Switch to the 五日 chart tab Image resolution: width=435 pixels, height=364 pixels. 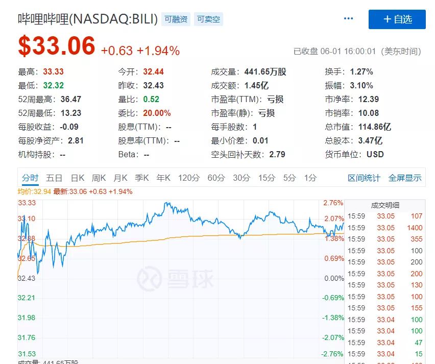point(54,178)
